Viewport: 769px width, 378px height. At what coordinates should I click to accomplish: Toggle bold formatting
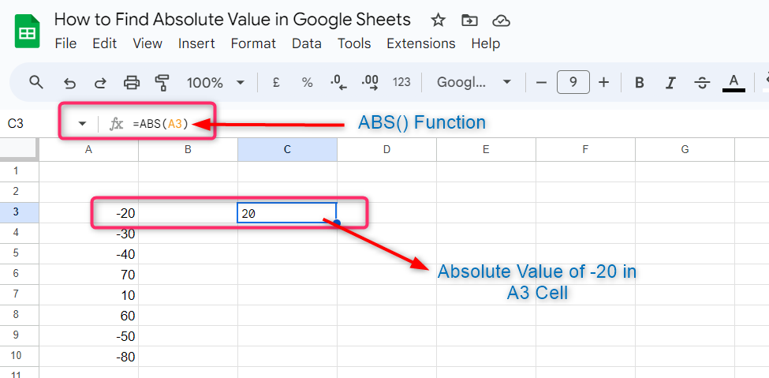tap(640, 82)
